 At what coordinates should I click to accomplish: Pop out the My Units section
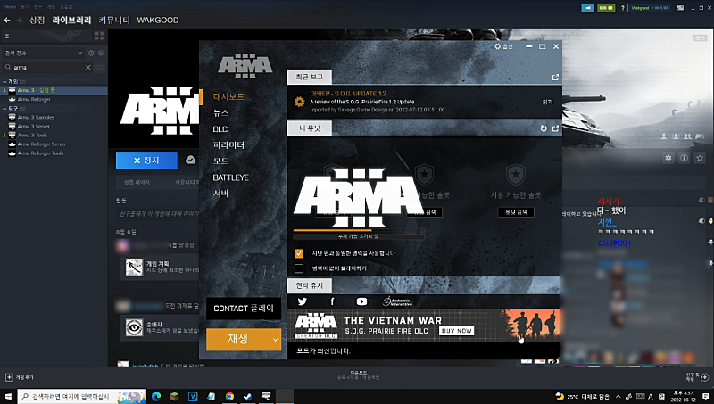click(x=555, y=128)
